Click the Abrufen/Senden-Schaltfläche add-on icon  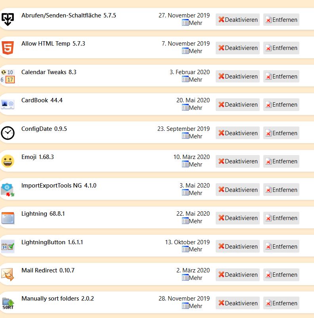[8, 19]
